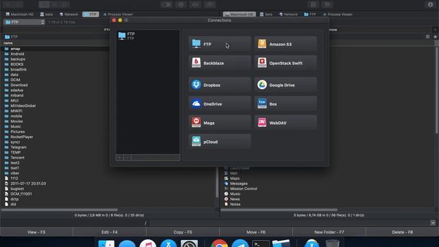Choose FTP connection type in Connections dialog
The image size is (439, 247).
click(x=219, y=44)
